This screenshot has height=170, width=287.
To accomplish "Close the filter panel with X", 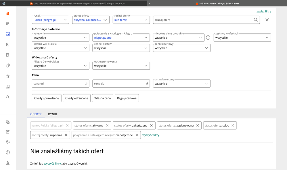I will [x=267, y=20].
